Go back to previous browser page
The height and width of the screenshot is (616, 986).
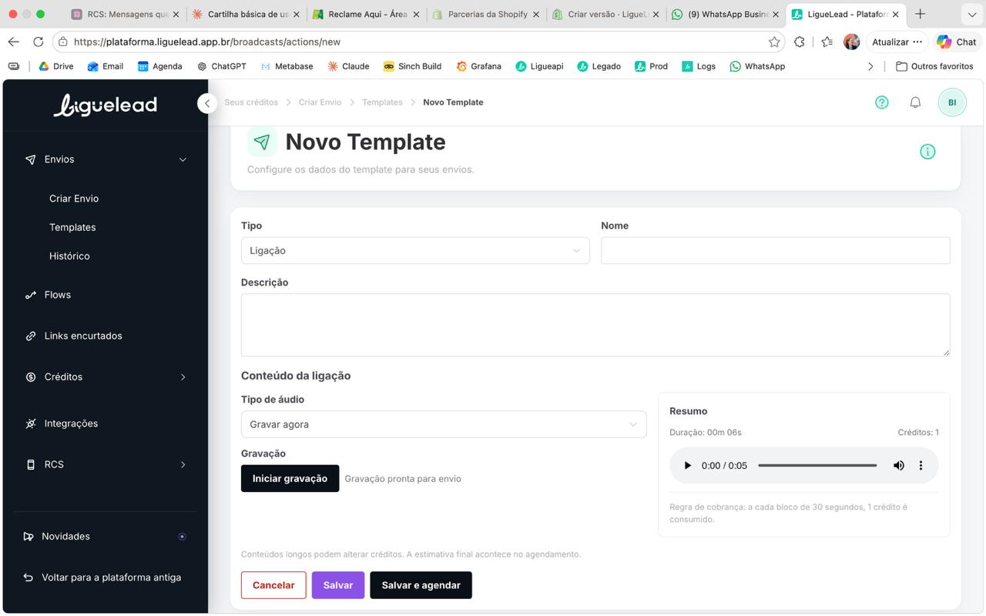point(13,42)
